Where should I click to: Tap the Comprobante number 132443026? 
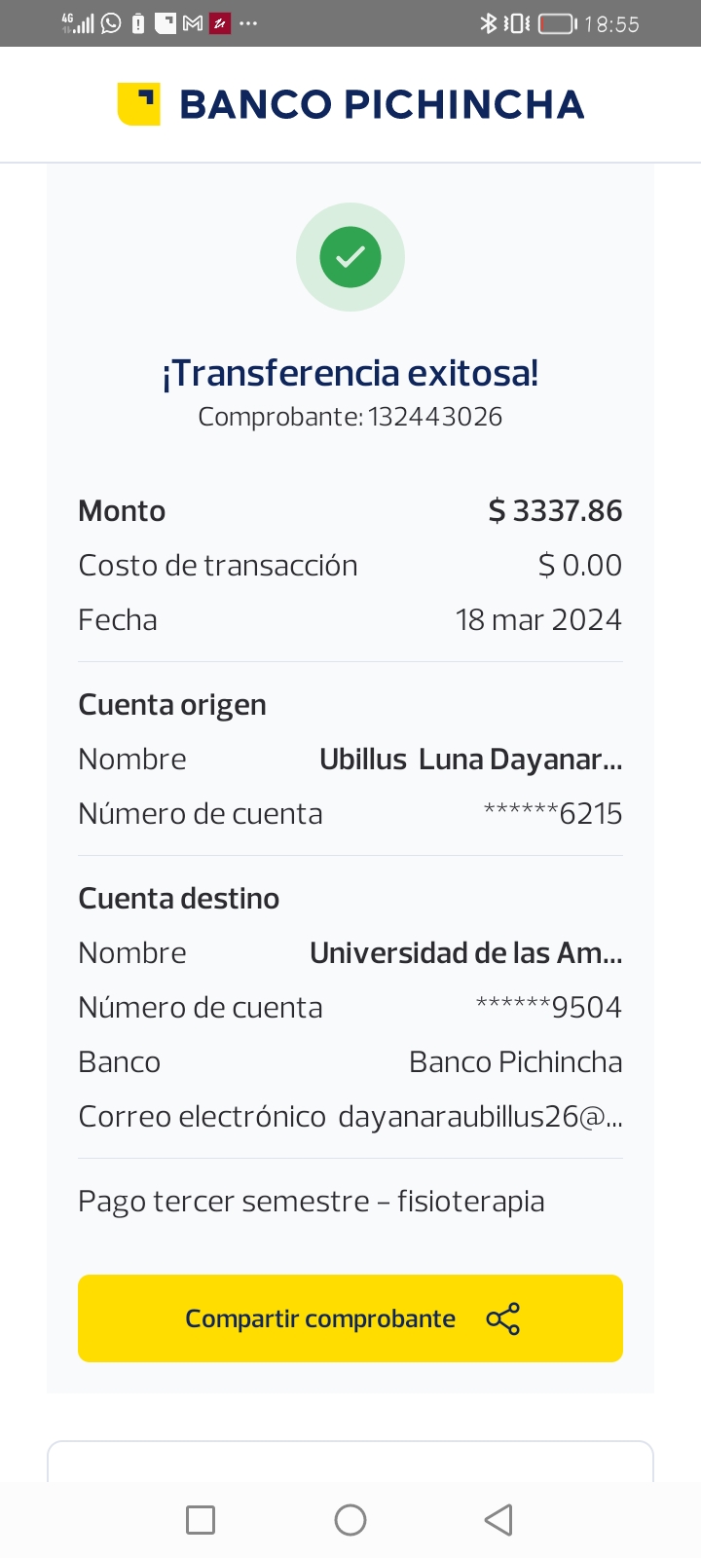tap(435, 417)
